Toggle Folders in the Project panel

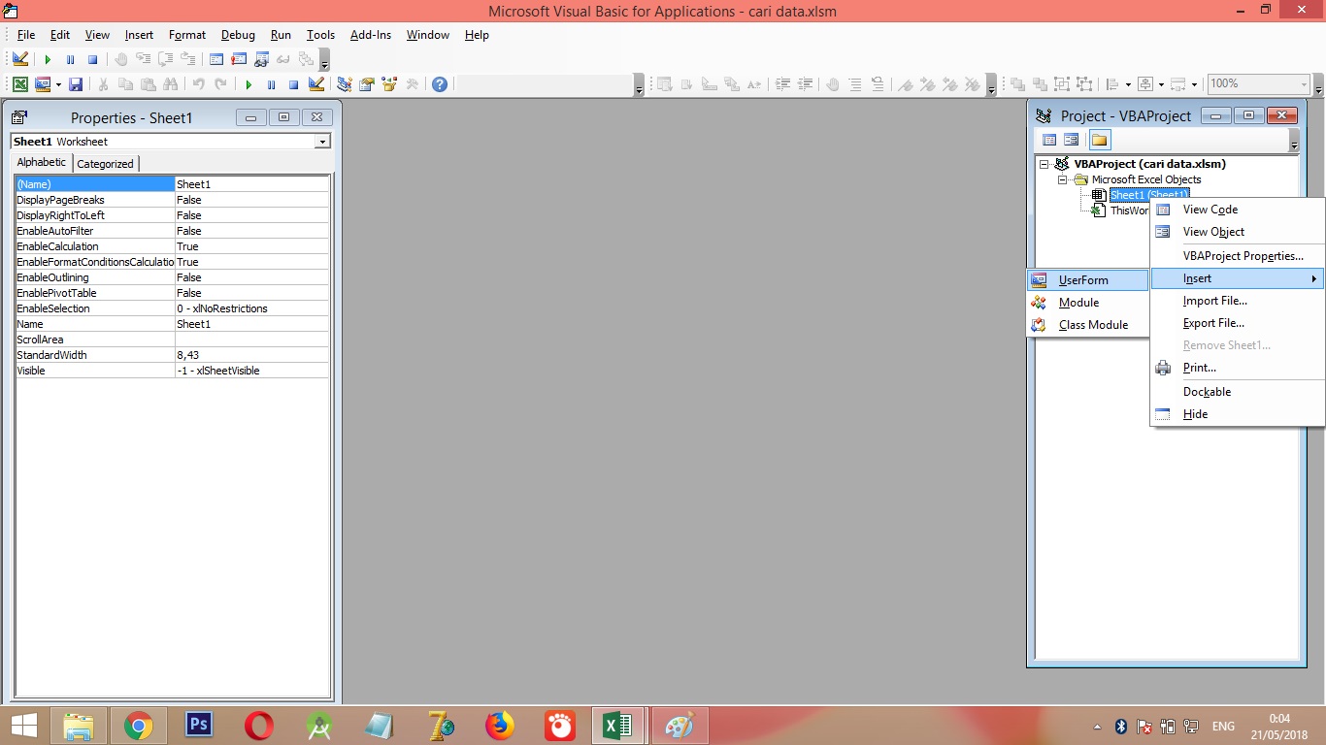pos(1099,140)
